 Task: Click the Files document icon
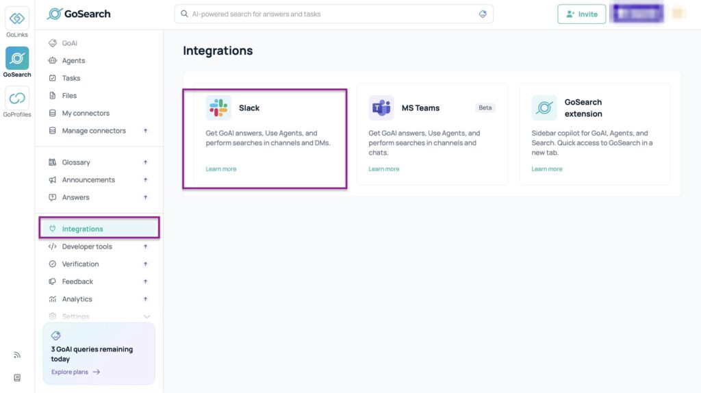(x=52, y=95)
